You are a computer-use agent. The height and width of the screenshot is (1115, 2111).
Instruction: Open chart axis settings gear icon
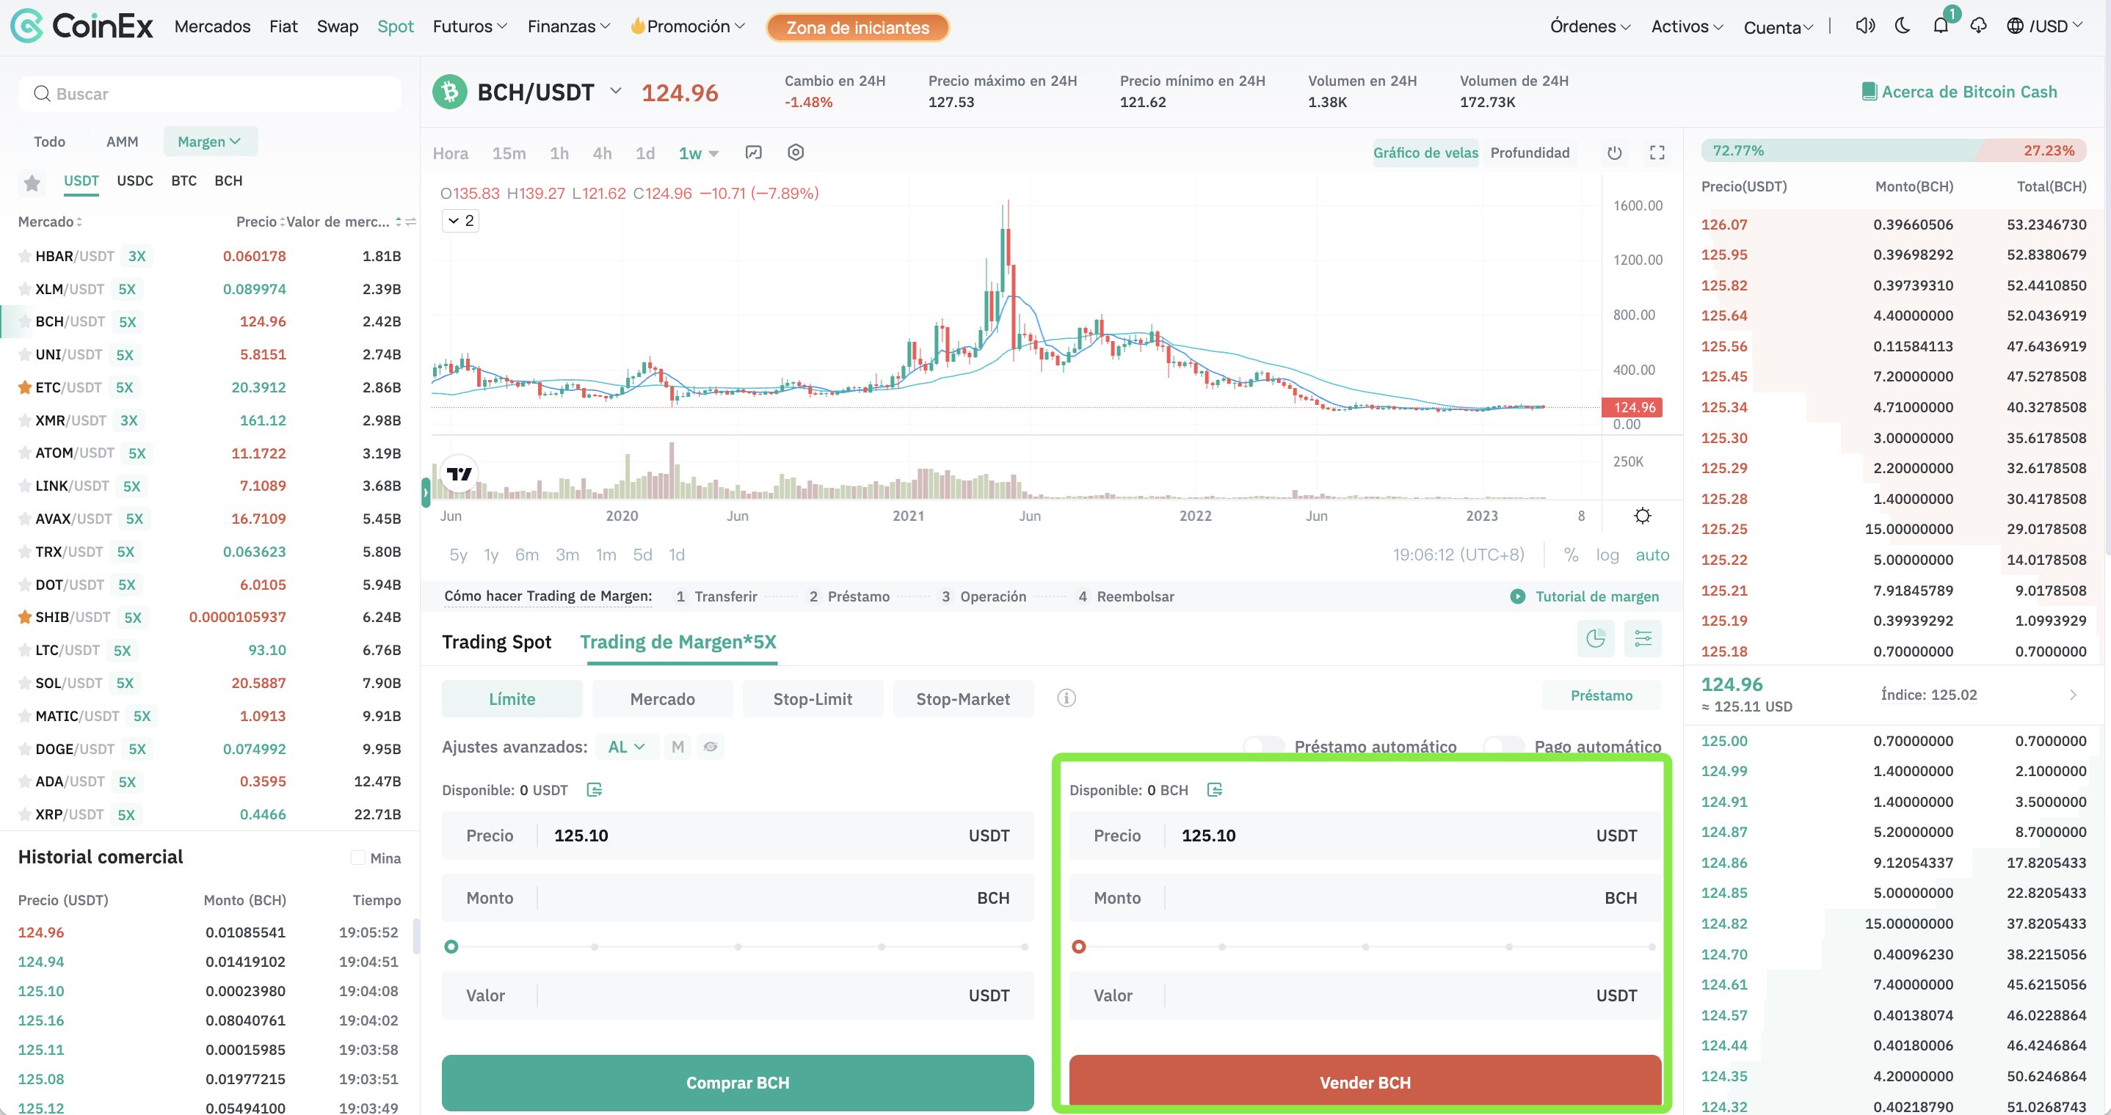point(1642,515)
